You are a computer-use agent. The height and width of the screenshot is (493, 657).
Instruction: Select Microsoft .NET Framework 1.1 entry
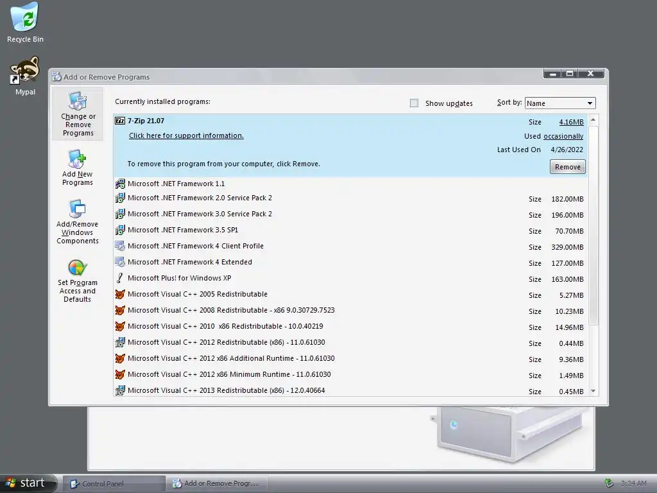click(x=350, y=184)
